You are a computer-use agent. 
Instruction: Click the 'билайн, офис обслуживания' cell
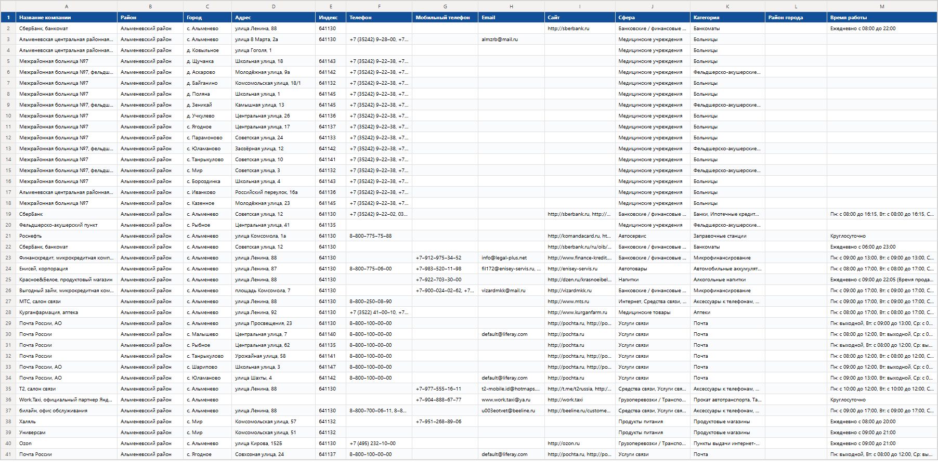(x=67, y=411)
